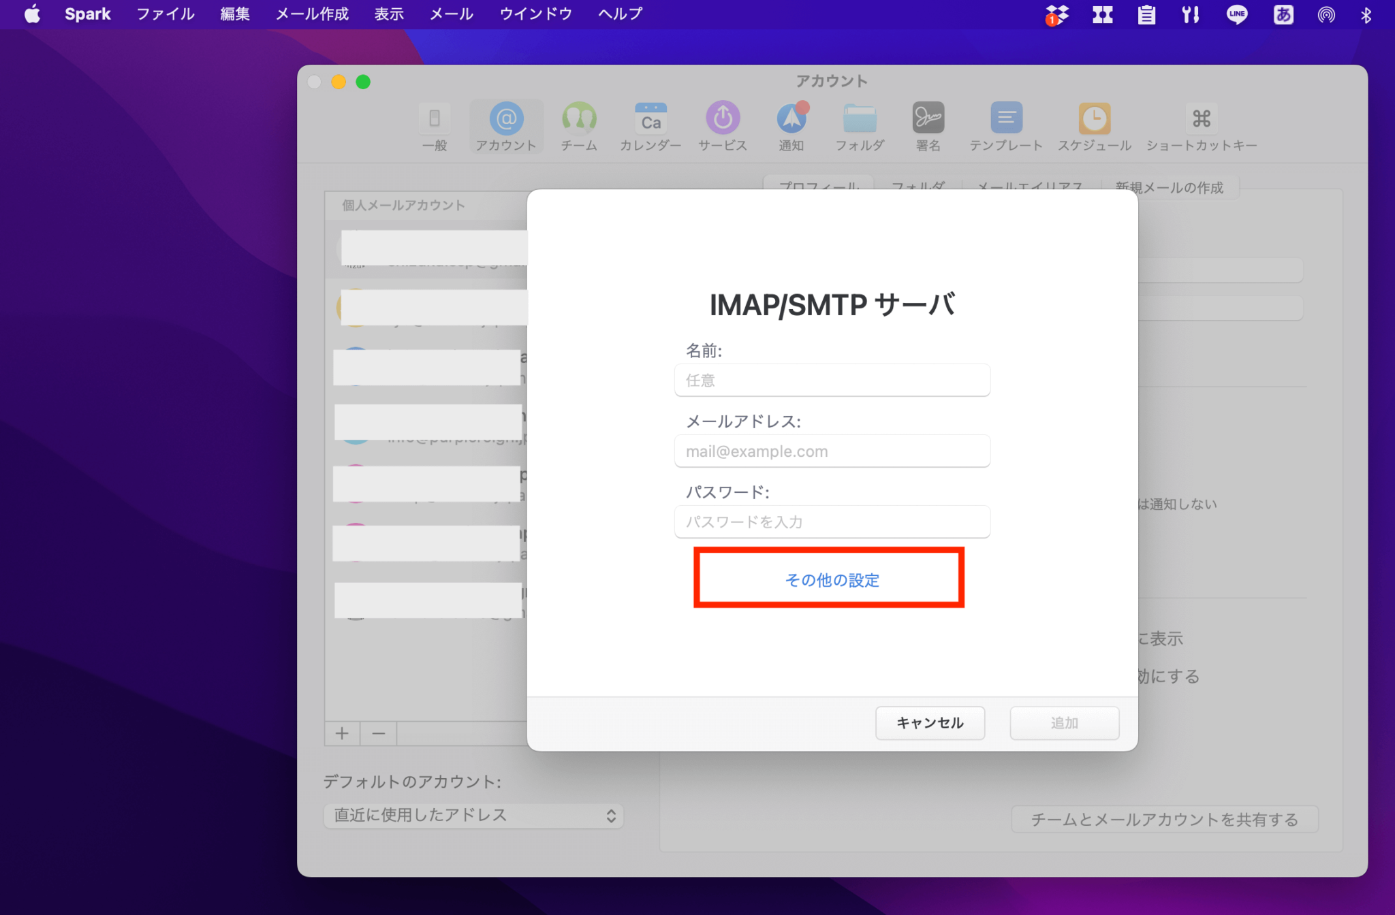Open the ショートカットキー settings section

[x=1202, y=126]
